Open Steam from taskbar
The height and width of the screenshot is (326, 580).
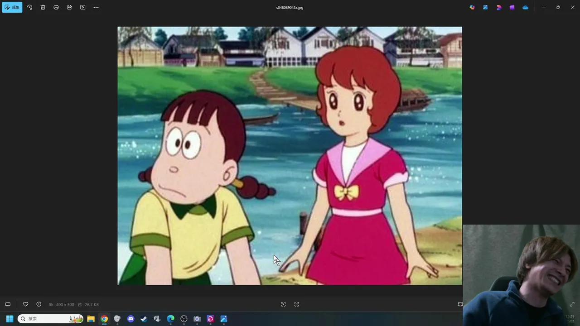pos(144,319)
